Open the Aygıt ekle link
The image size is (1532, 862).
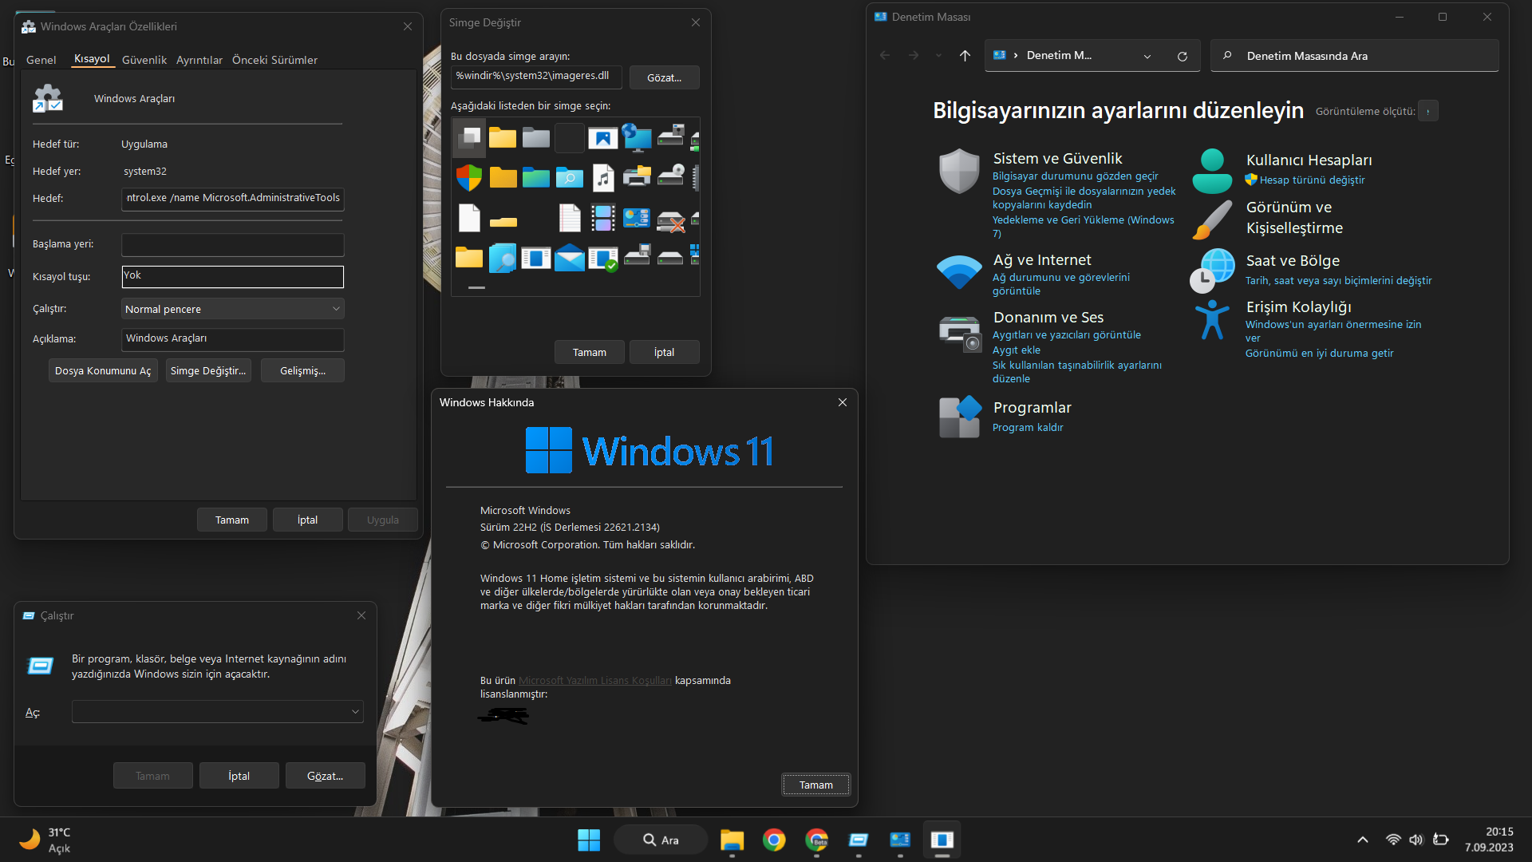(1017, 350)
